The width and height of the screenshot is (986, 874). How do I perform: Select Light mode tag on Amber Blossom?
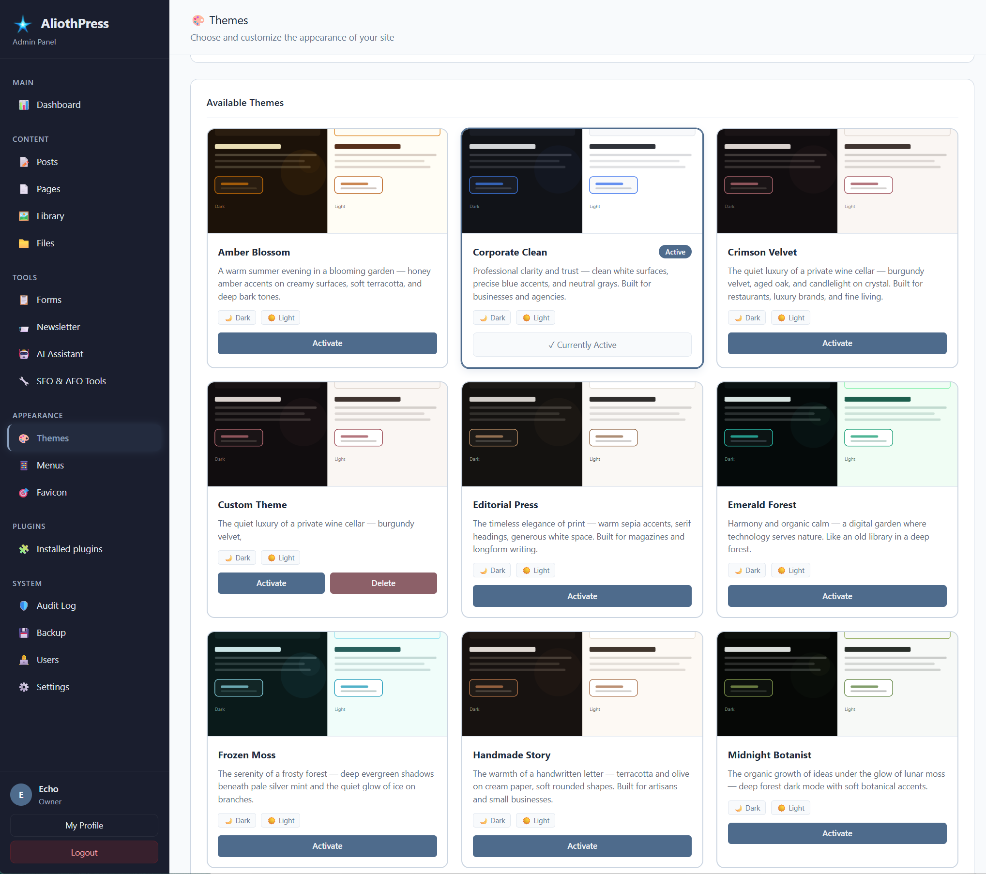click(280, 318)
